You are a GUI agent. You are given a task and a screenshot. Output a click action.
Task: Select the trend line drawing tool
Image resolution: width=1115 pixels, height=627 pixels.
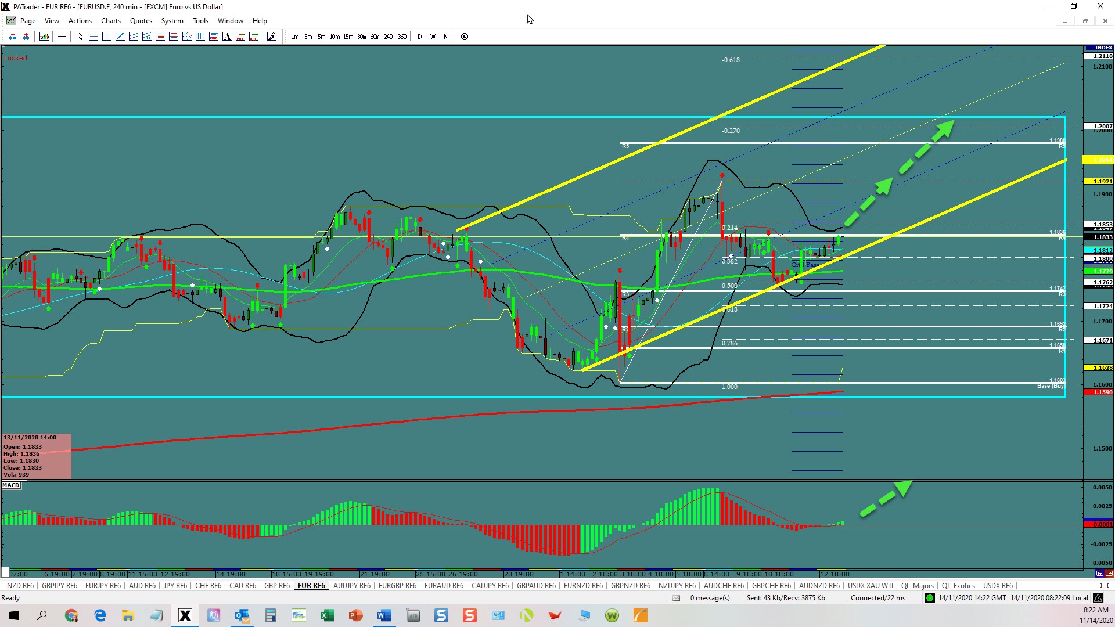(120, 37)
